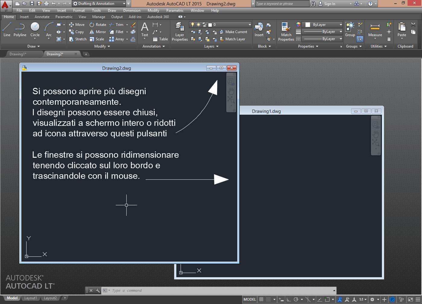Screen dimensions: 422x304
Task: Toggle snap mode in status bar
Action: coord(268,299)
